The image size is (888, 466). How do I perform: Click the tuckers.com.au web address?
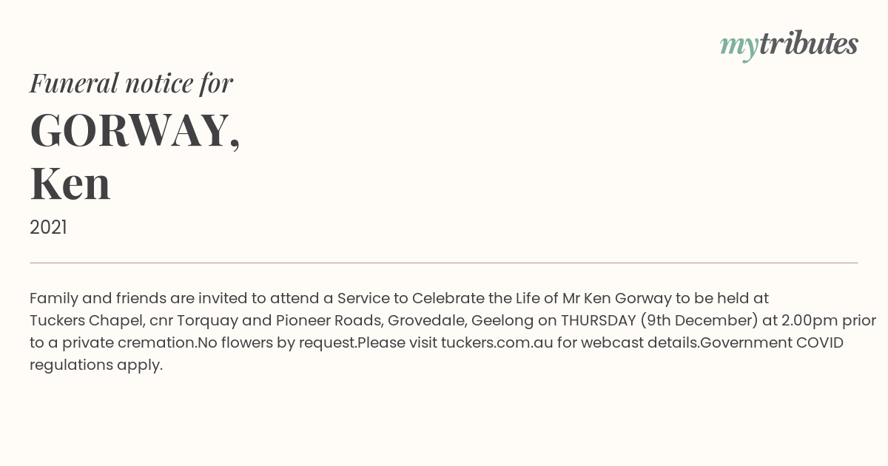497,342
